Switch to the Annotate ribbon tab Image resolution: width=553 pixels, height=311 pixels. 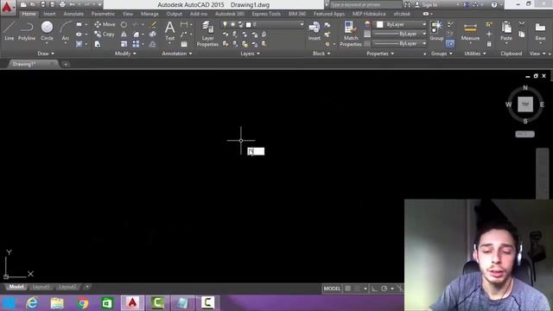pos(73,14)
